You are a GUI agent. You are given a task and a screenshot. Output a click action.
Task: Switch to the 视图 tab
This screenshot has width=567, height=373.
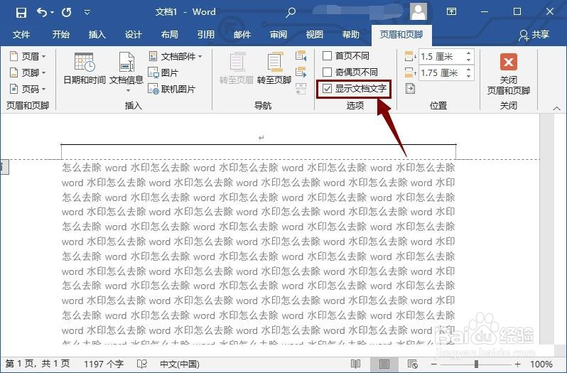tap(314, 35)
